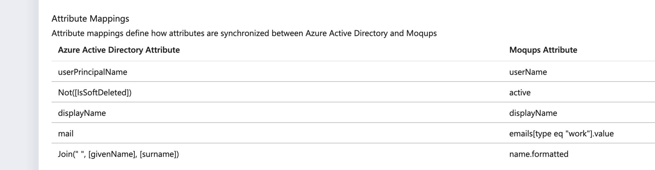Click the userName Moqups attribute

[528, 72]
